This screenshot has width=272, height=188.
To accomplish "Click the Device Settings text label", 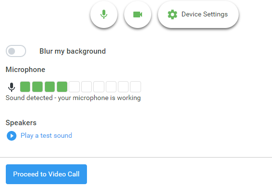I will point(204,14).
